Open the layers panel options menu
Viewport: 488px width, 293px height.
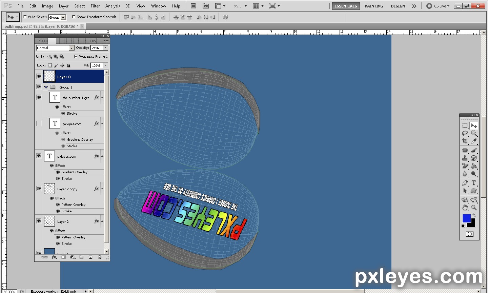(106, 41)
